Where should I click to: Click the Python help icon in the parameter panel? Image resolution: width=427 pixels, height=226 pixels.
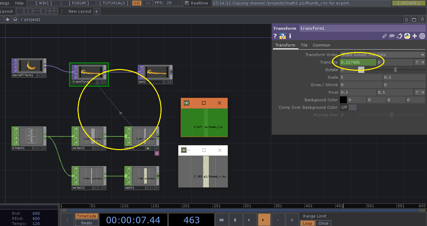tap(282, 36)
